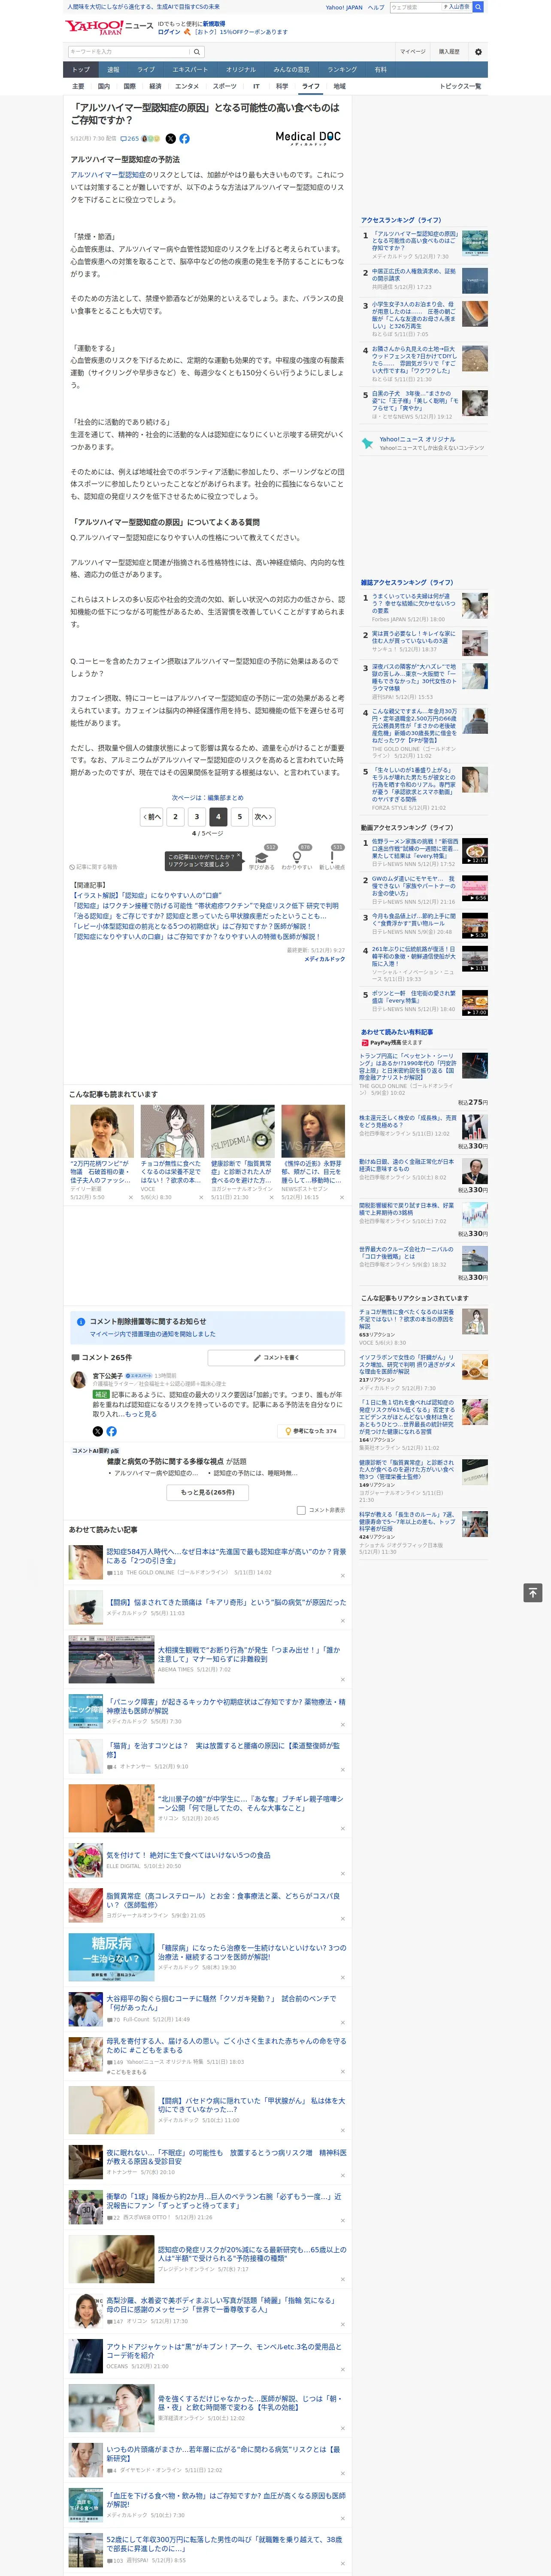Go to pagination page 5
Screen dimensions: 551x2576
click(239, 817)
